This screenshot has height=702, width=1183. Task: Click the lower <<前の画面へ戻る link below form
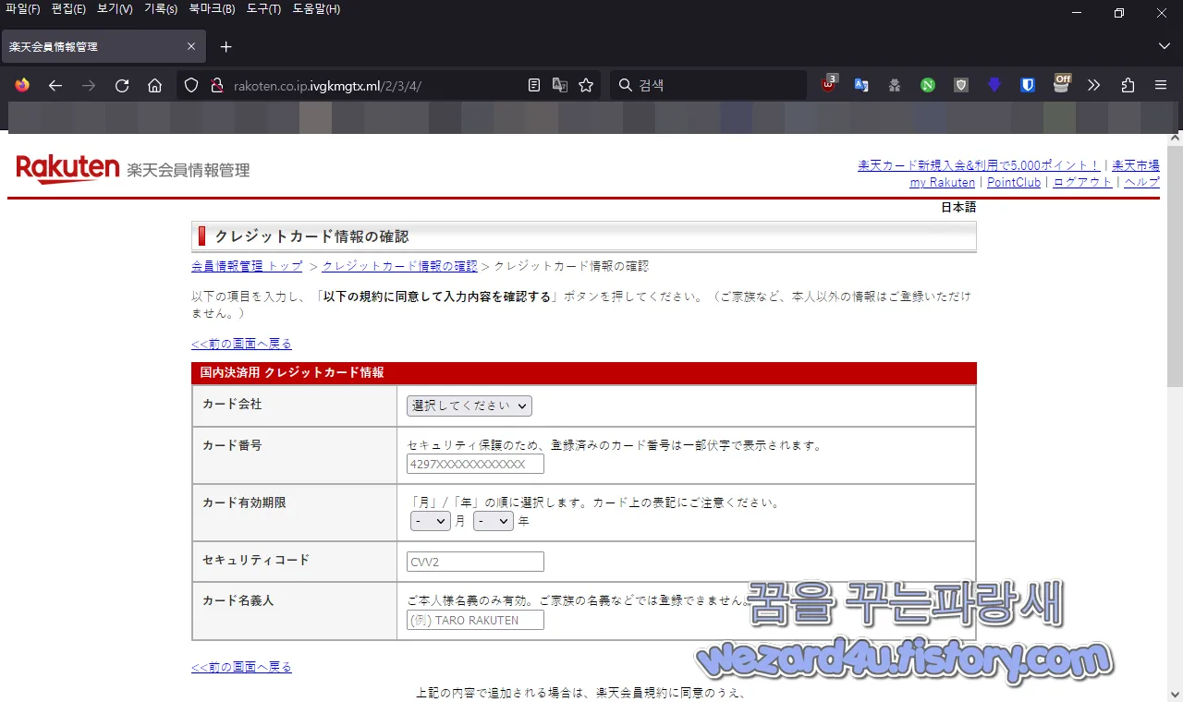click(242, 667)
